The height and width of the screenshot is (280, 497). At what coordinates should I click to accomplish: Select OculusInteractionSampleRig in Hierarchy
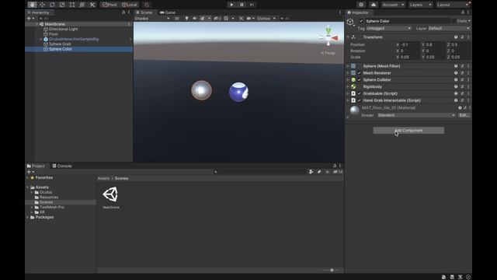[74, 39]
